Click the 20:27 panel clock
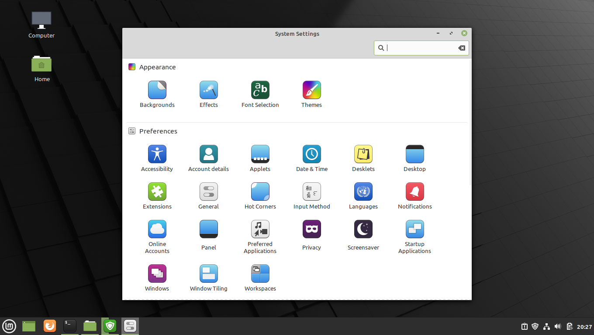The width and height of the screenshot is (594, 335). 584,326
